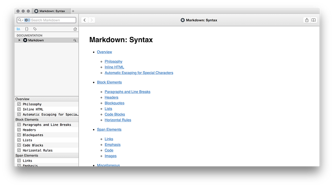
Task: Open the Lists link in page
Action: (x=108, y=109)
